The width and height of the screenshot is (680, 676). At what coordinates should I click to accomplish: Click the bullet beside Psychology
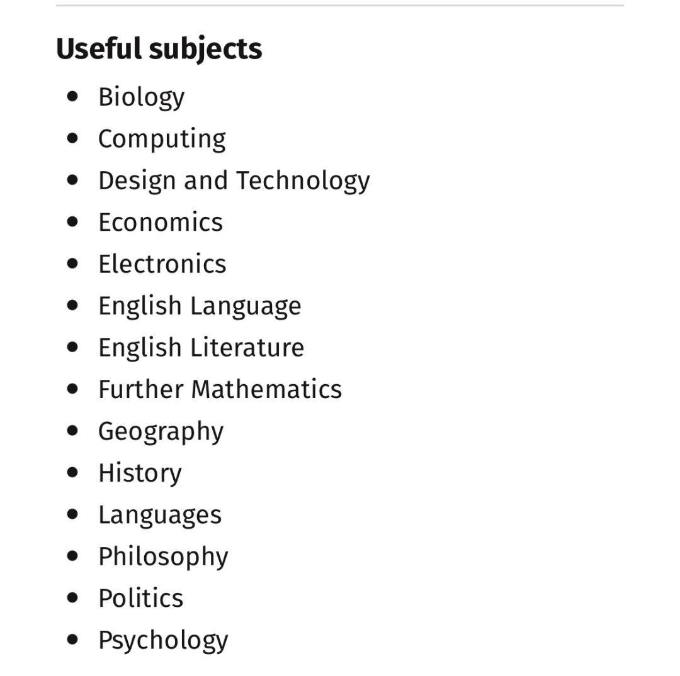73,639
